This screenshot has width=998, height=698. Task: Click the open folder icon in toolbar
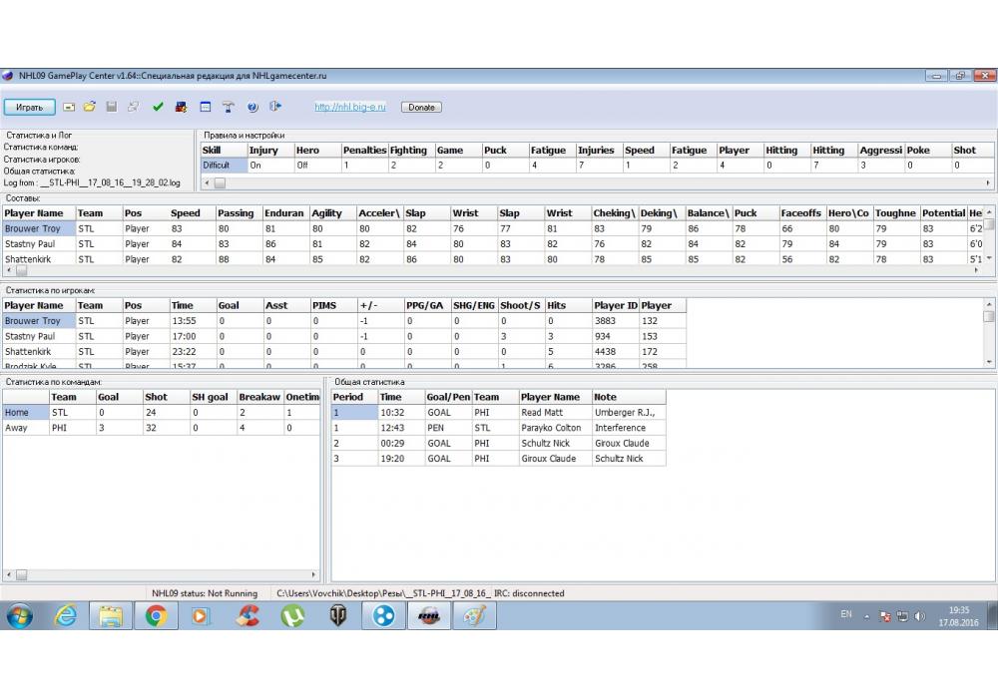pos(90,107)
